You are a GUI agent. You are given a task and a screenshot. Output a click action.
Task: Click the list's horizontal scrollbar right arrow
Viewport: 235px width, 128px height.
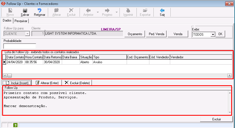230,75
